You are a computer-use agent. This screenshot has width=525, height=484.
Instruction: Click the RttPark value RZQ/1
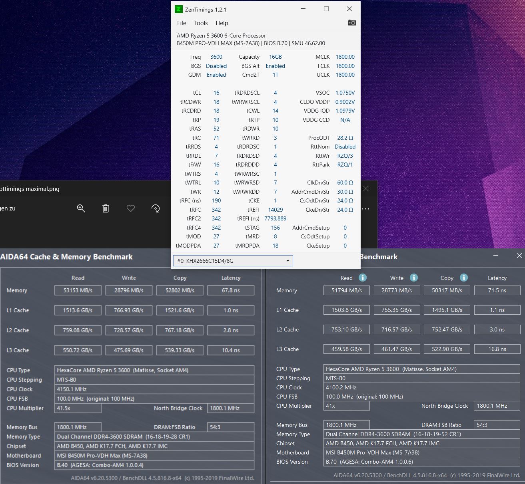(x=345, y=165)
